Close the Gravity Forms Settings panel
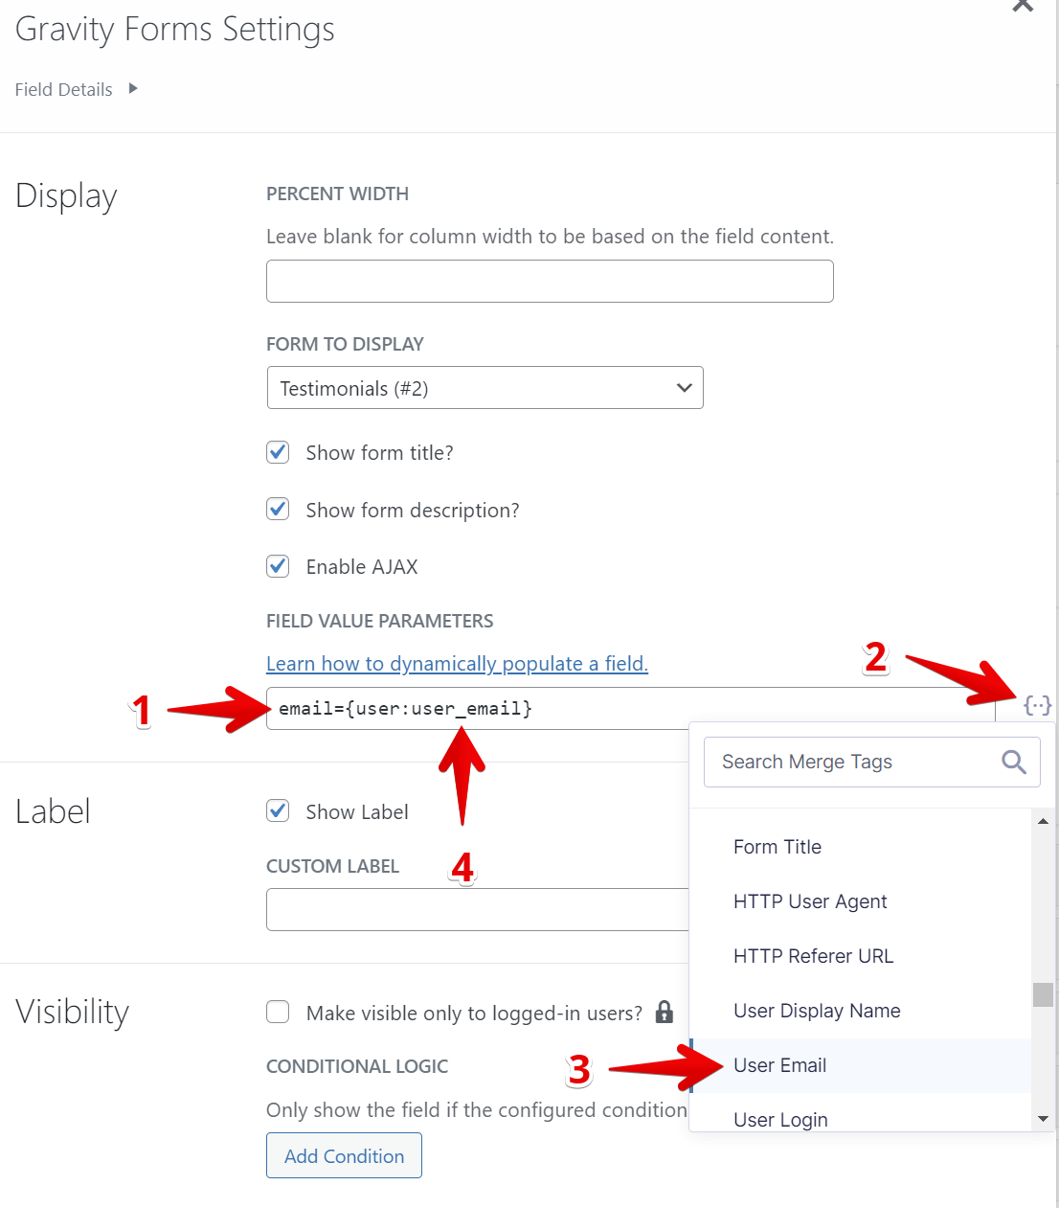This screenshot has width=1059, height=1208. [x=1023, y=5]
